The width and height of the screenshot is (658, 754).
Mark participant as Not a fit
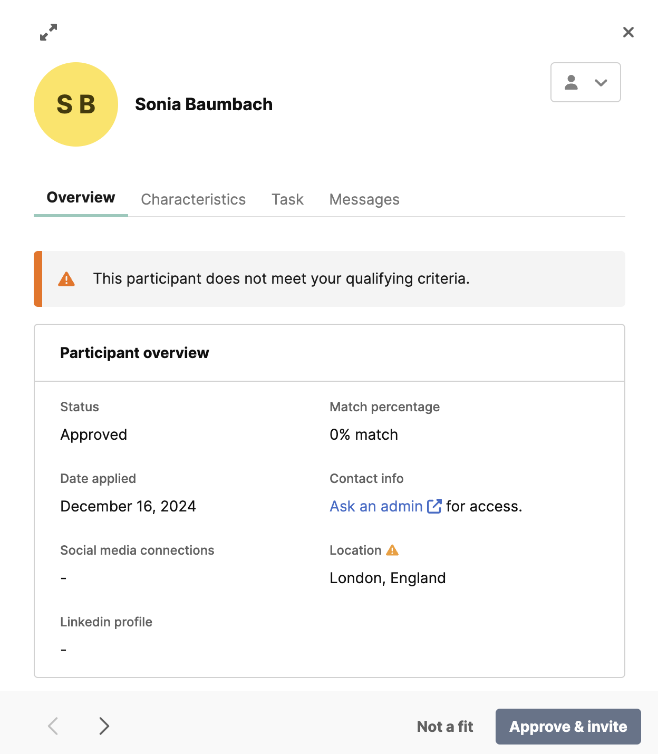pos(445,727)
